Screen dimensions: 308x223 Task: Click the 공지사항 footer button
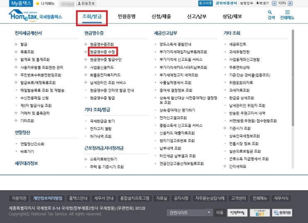[181, 198]
